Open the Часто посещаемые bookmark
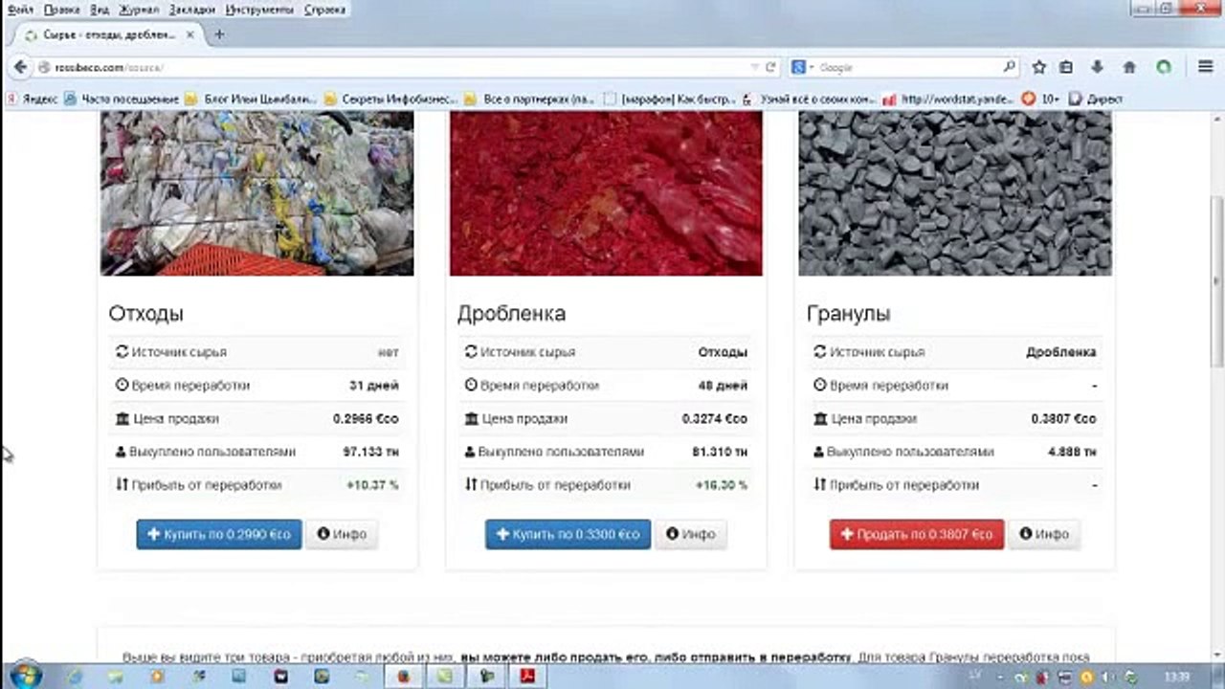This screenshot has height=689, width=1225. coord(122,99)
